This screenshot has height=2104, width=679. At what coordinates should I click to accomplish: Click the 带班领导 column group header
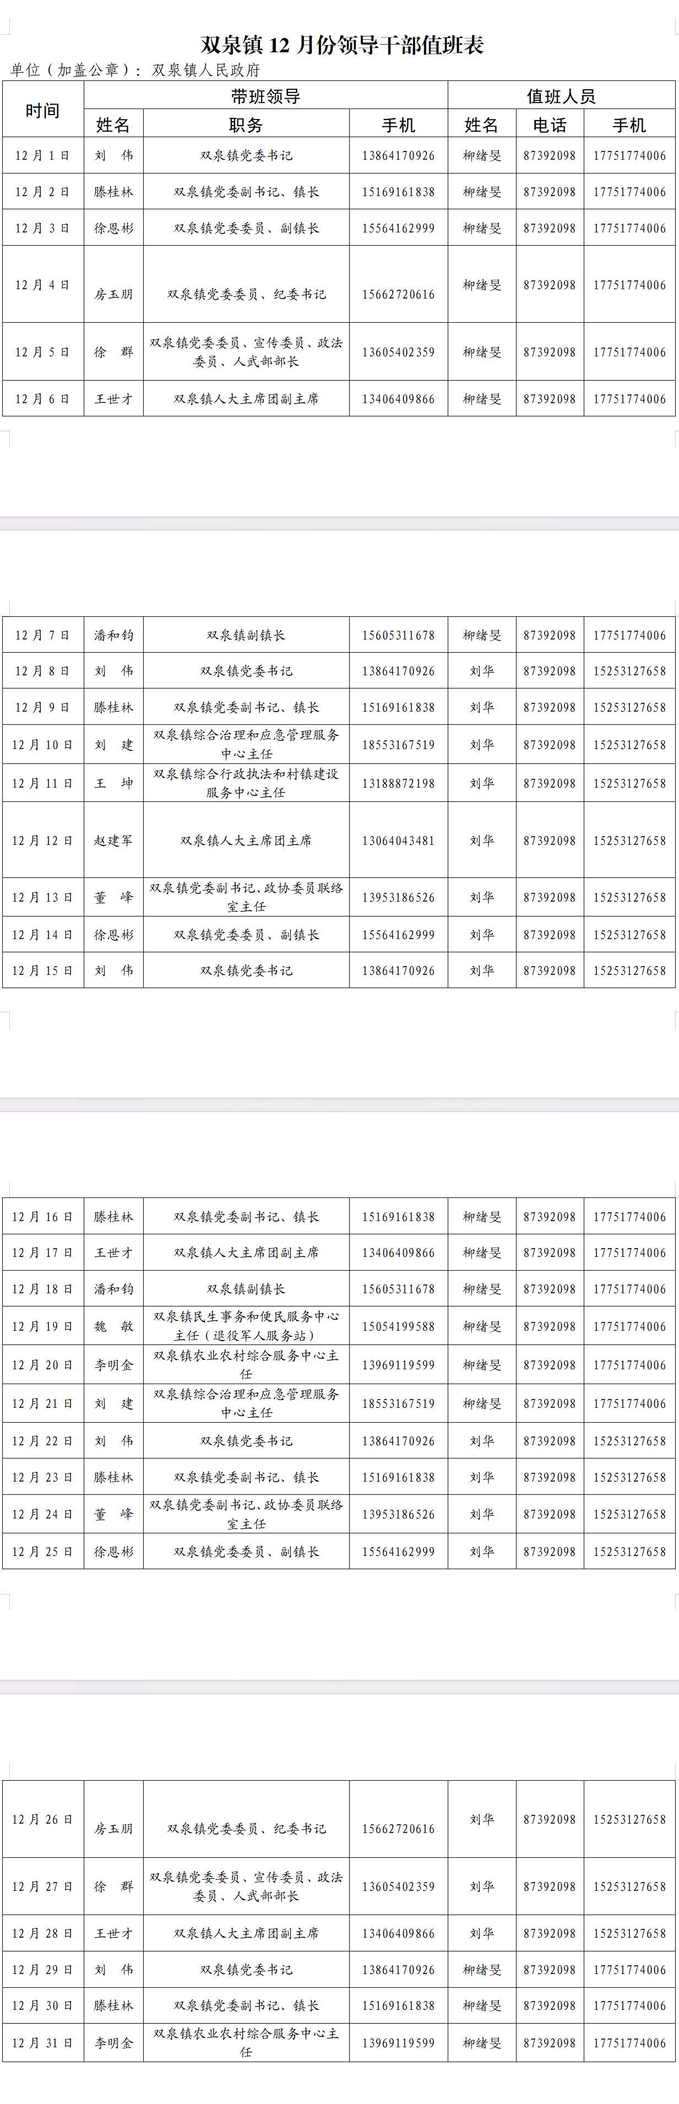pos(265,96)
